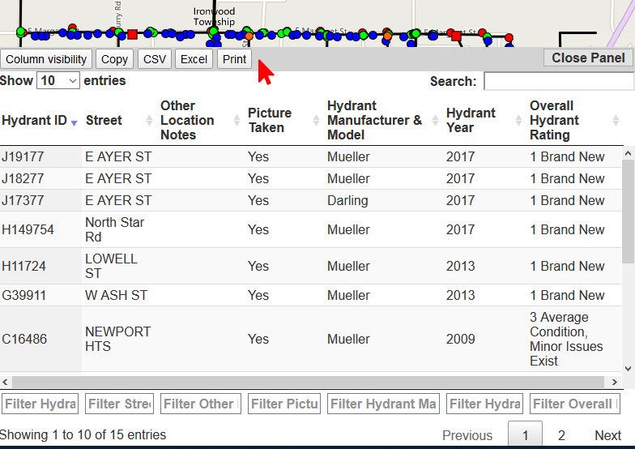Viewport: 635px width, 449px height.
Task: Go to page 2 of results
Action: pyautogui.click(x=561, y=435)
